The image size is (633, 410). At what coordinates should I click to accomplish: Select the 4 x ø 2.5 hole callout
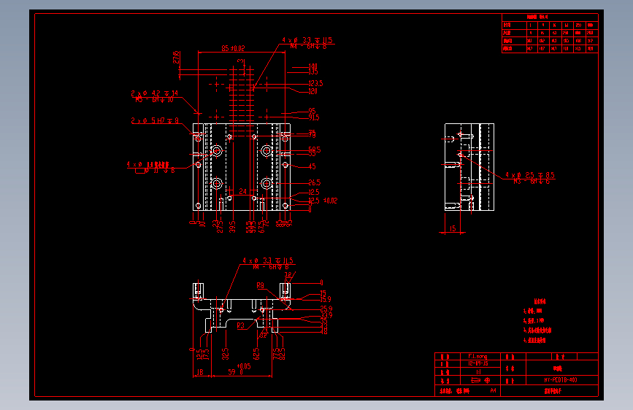[530, 175]
